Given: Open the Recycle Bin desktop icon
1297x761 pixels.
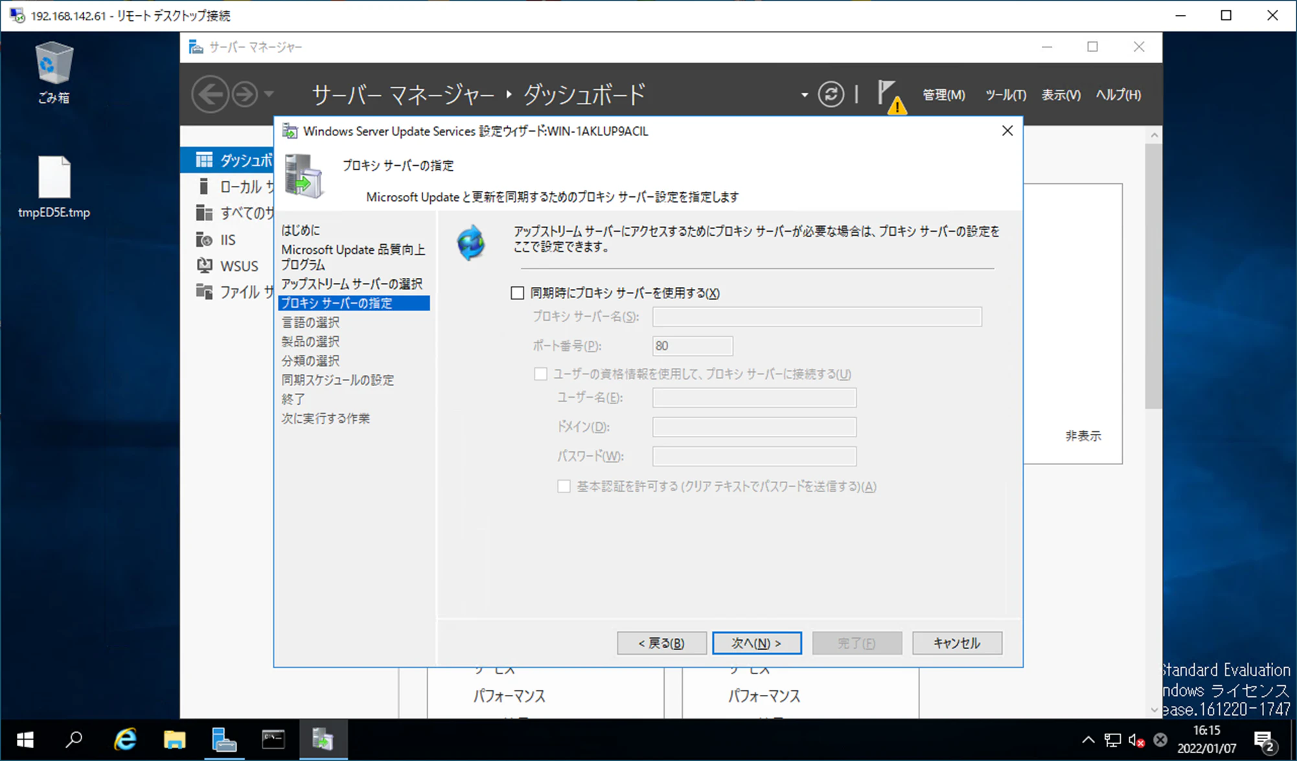Looking at the screenshot, I should (53, 72).
